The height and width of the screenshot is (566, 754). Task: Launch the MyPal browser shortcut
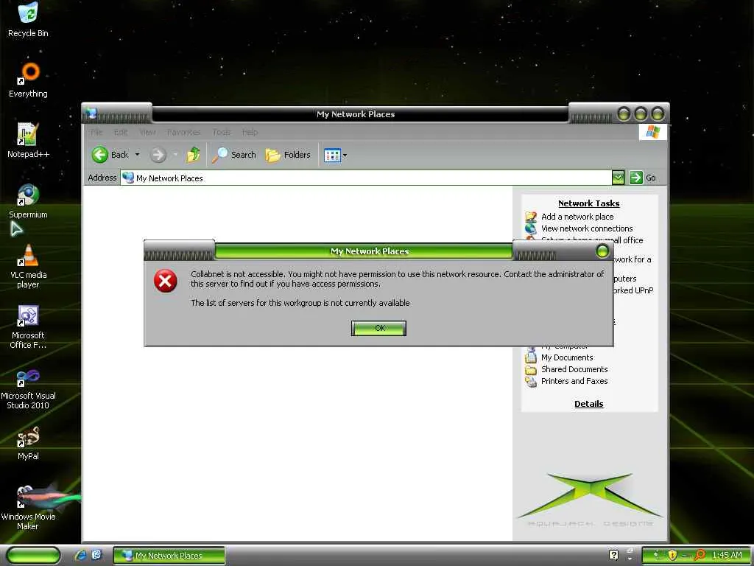28,443
